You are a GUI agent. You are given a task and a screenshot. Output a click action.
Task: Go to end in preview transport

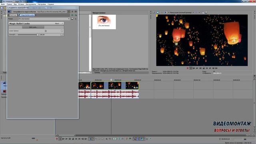tap(210, 68)
